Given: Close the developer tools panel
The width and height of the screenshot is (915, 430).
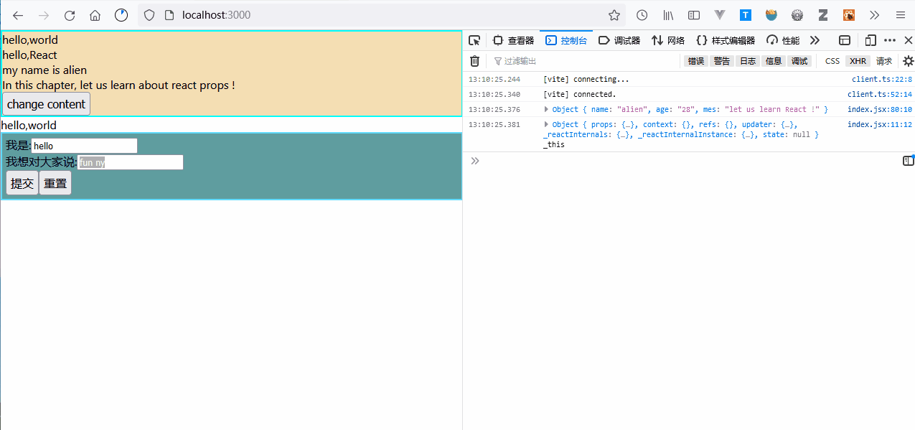Looking at the screenshot, I should pos(908,40).
